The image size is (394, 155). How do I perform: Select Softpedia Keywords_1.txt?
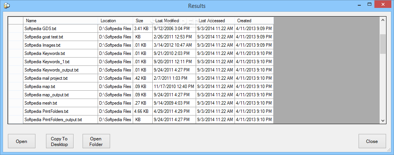[x=61, y=62]
